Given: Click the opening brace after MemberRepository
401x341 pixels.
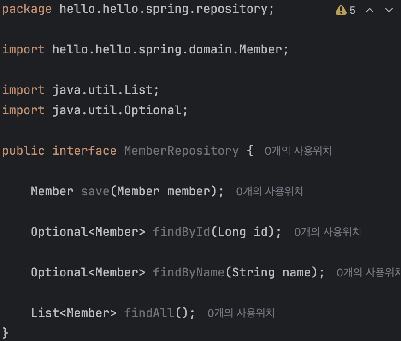Looking at the screenshot, I should (x=250, y=151).
